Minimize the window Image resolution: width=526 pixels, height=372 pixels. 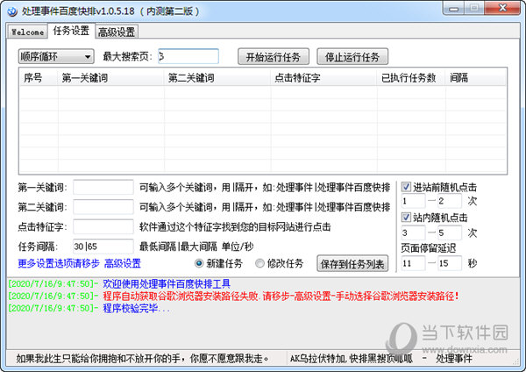pos(454,9)
